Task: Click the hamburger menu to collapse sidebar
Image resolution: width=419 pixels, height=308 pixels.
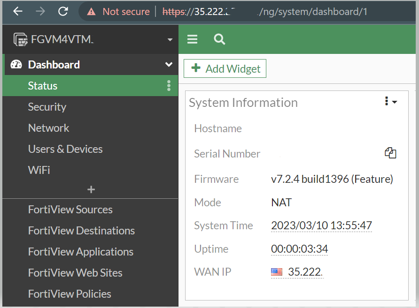Action: [192, 39]
